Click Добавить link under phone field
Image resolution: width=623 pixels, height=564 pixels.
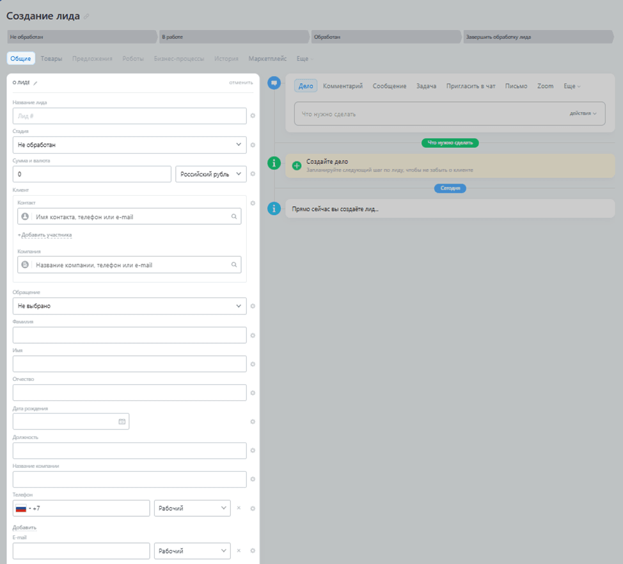tap(25, 528)
